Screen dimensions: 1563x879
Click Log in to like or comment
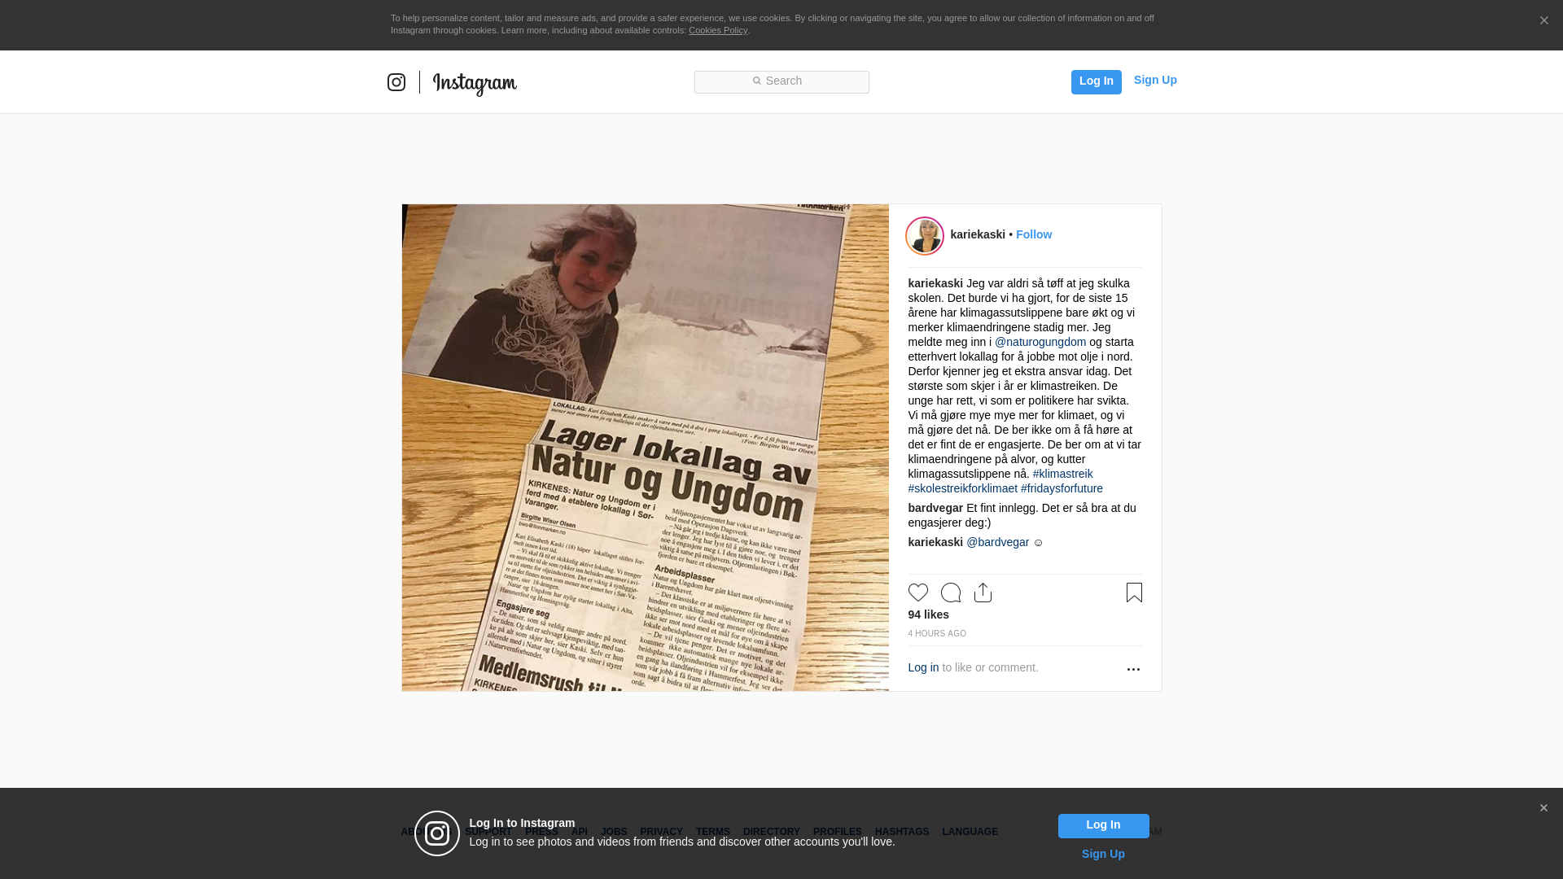point(923,667)
